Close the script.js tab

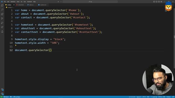[x=14, y=5]
